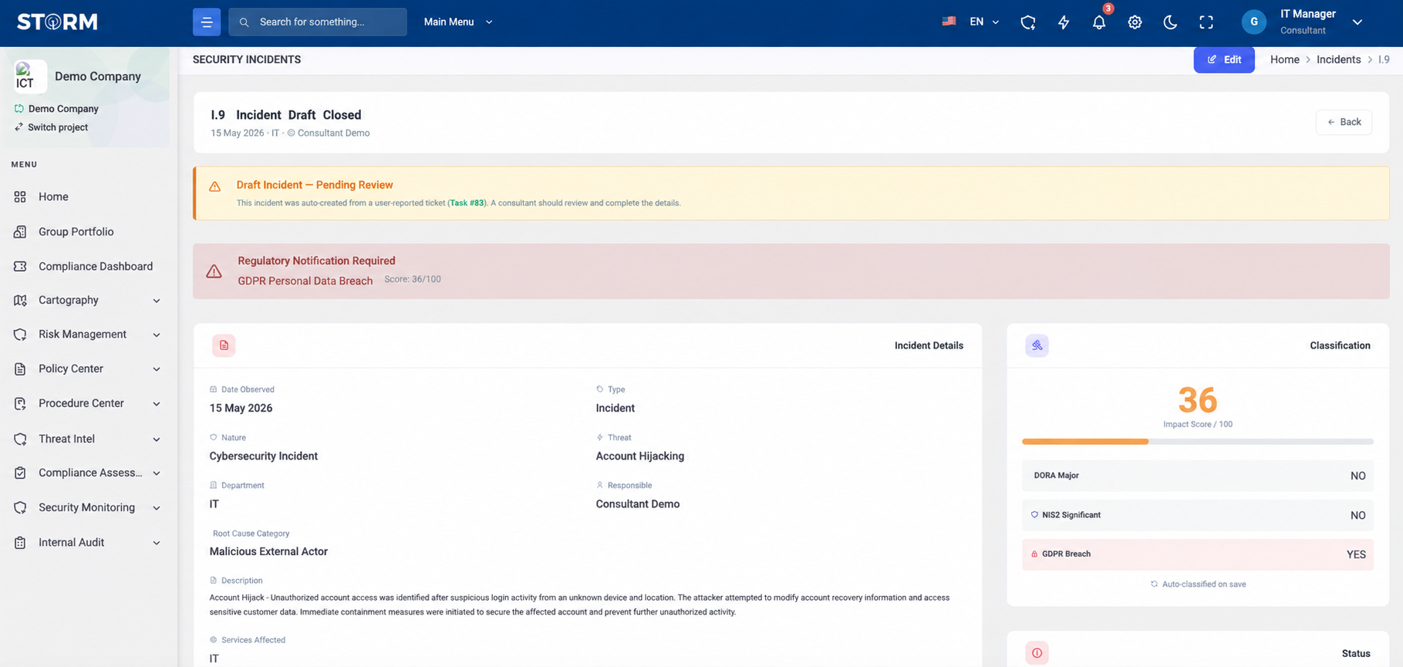
Task: Click the US flag language icon
Action: click(949, 22)
